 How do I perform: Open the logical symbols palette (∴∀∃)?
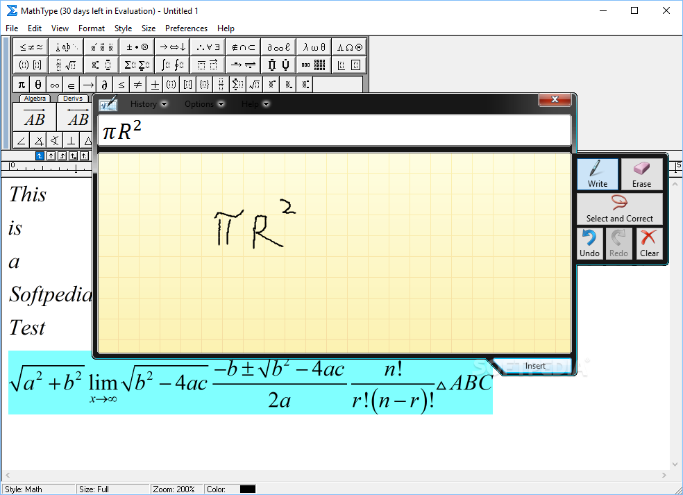(x=208, y=47)
